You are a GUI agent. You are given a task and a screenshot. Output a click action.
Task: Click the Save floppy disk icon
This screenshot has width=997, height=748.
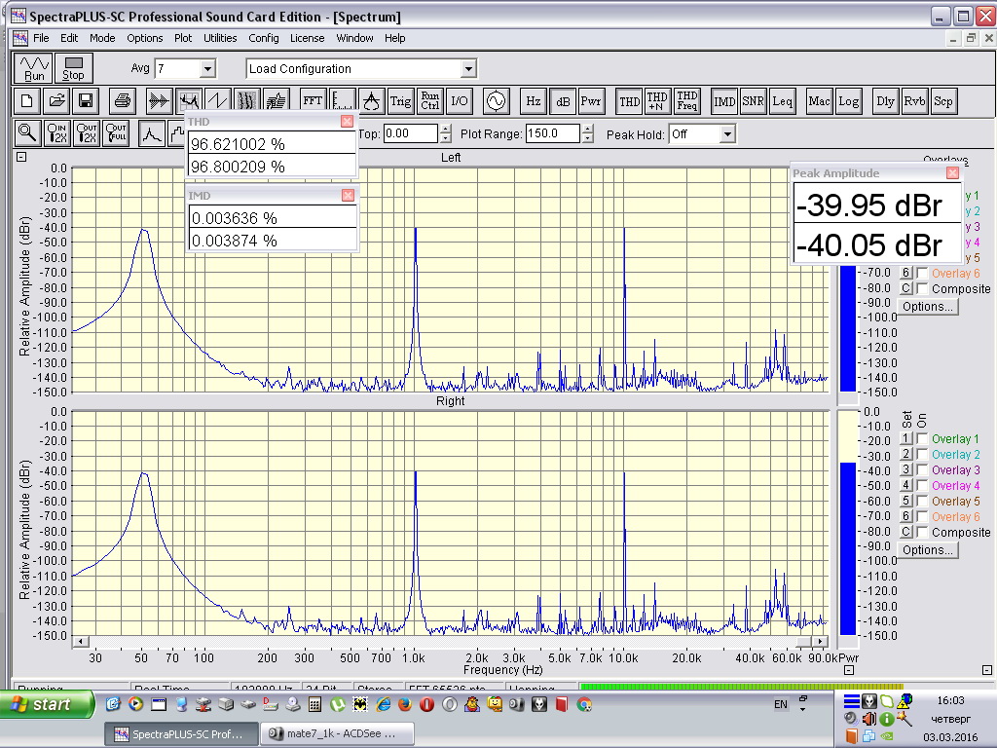tap(86, 100)
